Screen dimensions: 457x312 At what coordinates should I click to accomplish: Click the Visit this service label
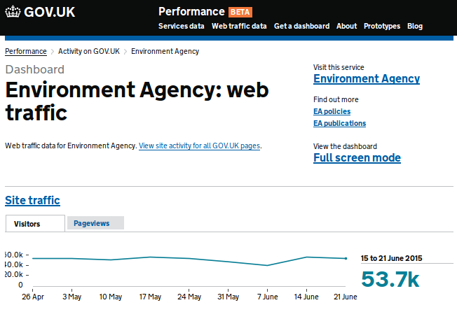pos(339,67)
